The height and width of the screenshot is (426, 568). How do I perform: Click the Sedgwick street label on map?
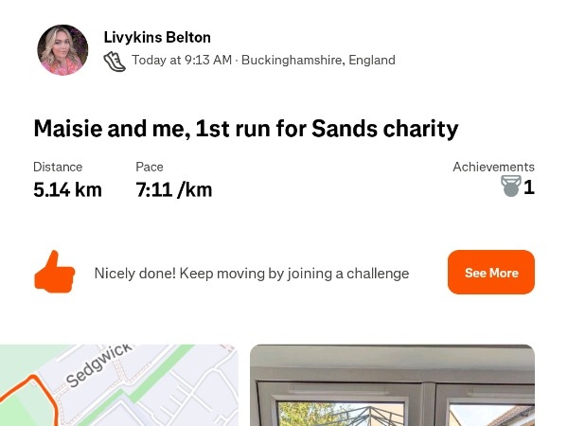(x=99, y=365)
